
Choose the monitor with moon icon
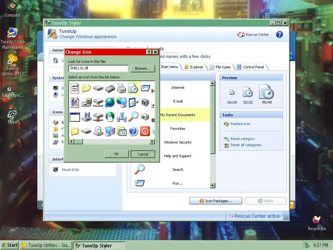(x=145, y=103)
